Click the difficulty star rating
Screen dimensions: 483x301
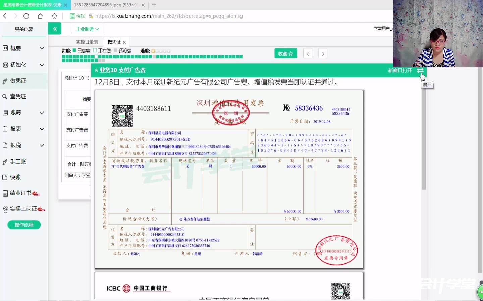(161, 51)
